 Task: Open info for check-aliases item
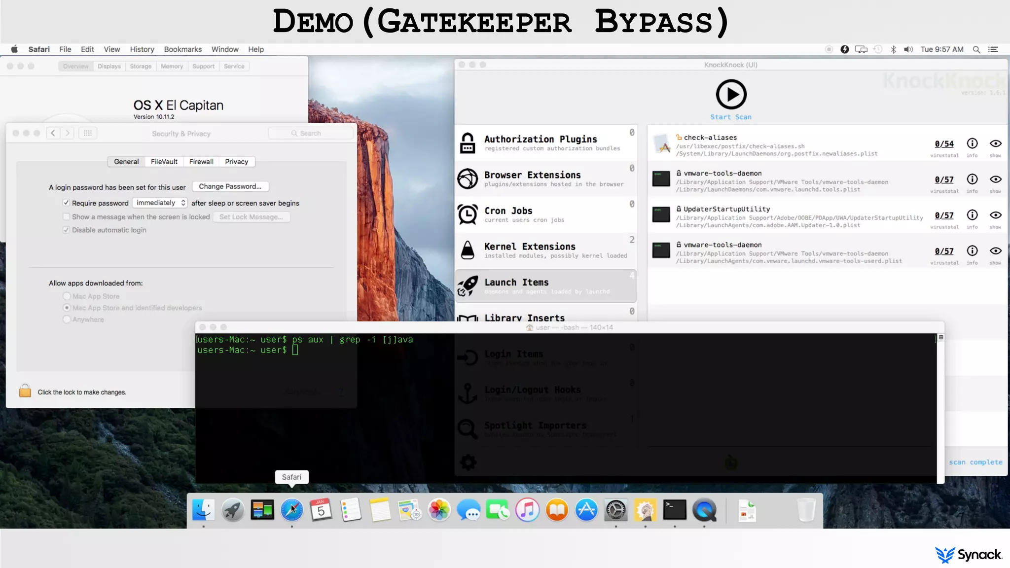(x=972, y=143)
